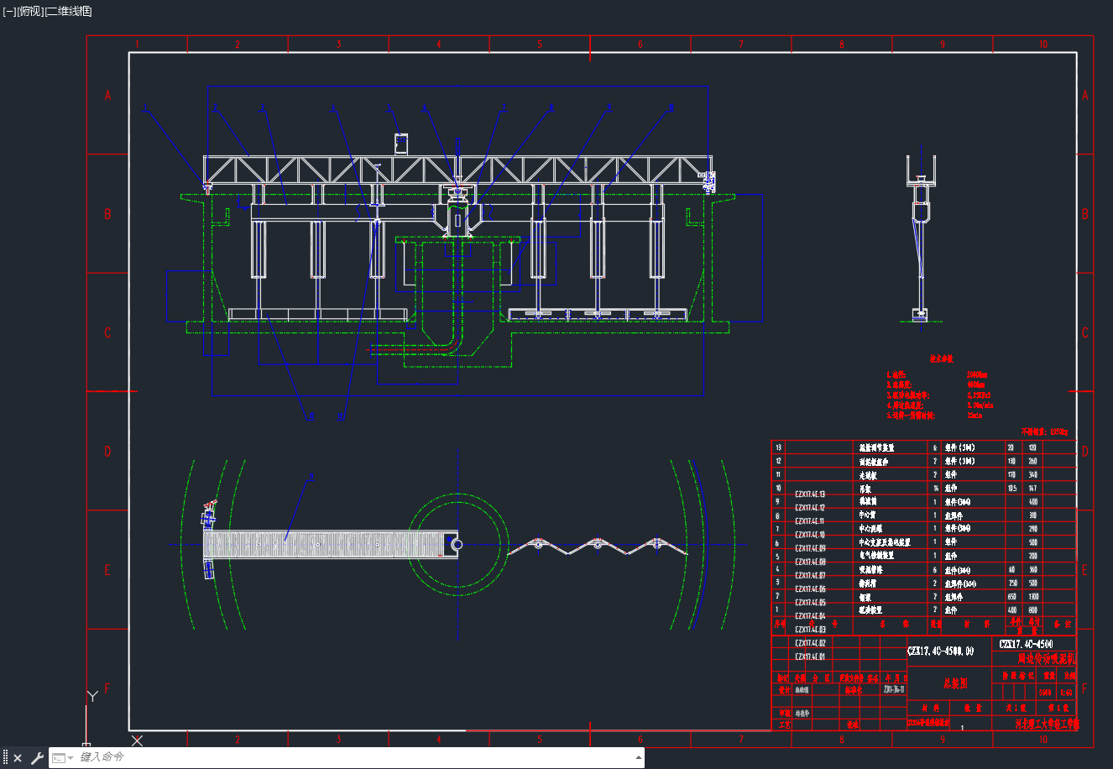
Task: Select the 驱动装置 part name cell
Action: click(870, 609)
